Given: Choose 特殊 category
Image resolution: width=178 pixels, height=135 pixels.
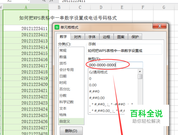Looking at the screenshot, I should coord(71,115).
